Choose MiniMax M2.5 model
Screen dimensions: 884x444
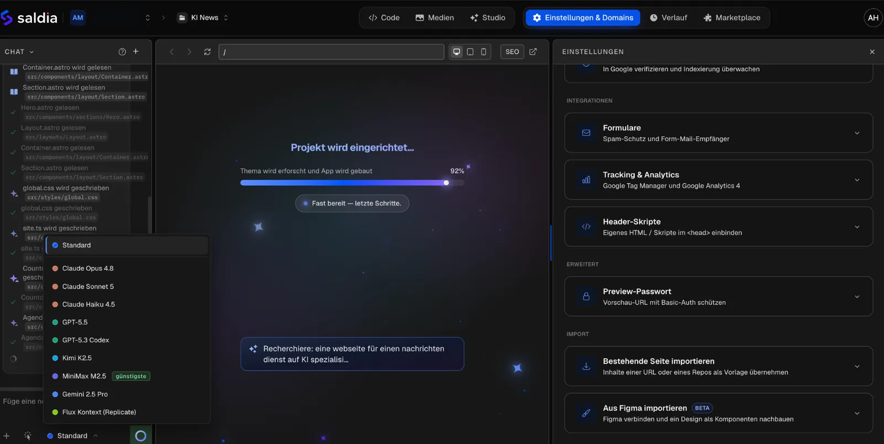point(127,376)
